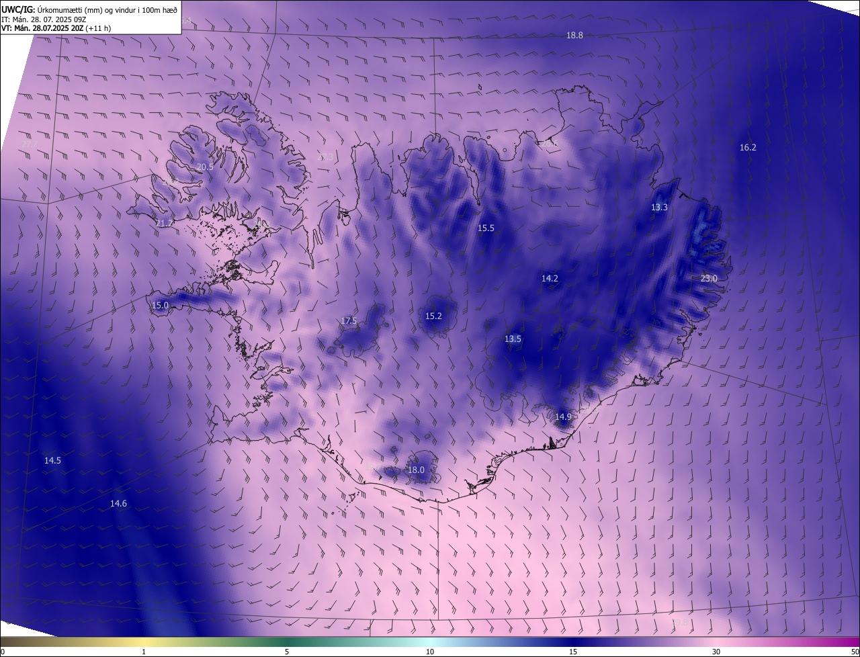Click the 'VT: Mán. 28.07.2025 20Z (+11 h)' line
This screenshot has width=860, height=657.
[x=56, y=28]
